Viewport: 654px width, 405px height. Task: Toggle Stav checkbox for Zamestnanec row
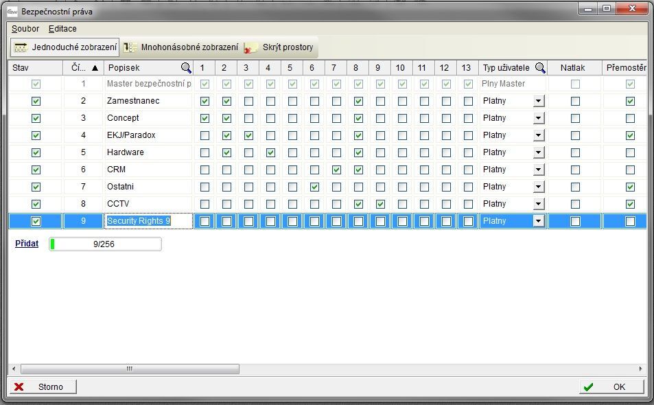click(x=36, y=101)
